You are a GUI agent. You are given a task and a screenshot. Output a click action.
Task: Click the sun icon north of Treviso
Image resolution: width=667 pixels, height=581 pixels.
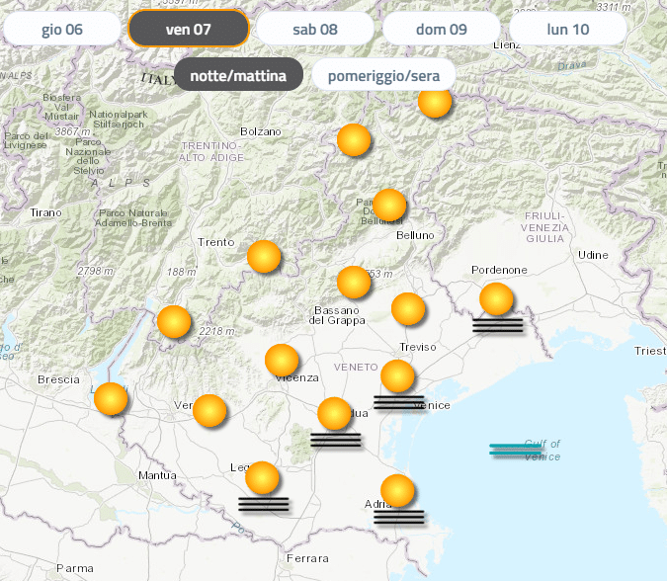(408, 308)
